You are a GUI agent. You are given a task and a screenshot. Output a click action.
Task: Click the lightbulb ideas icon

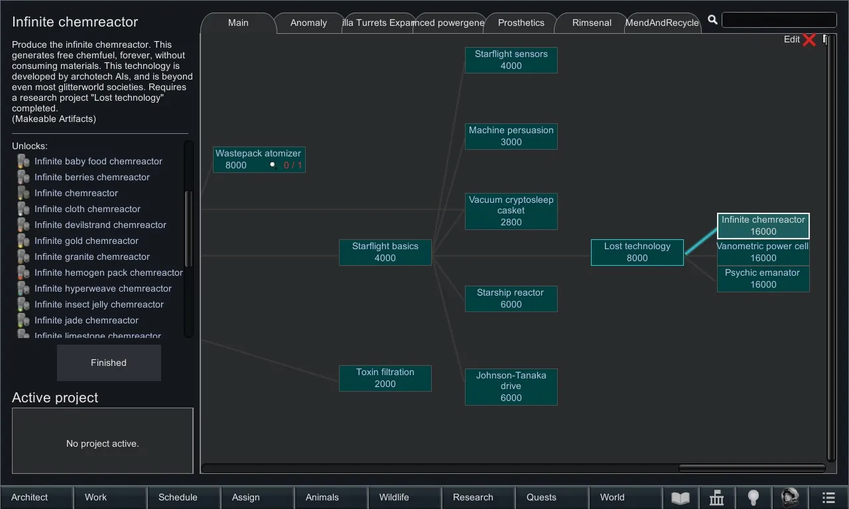tap(753, 498)
